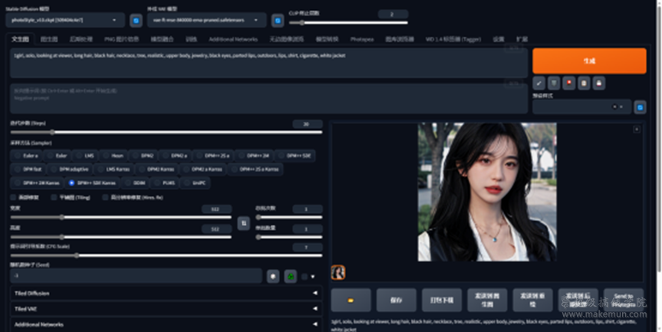Click the CFG Scale slider

[153, 255]
